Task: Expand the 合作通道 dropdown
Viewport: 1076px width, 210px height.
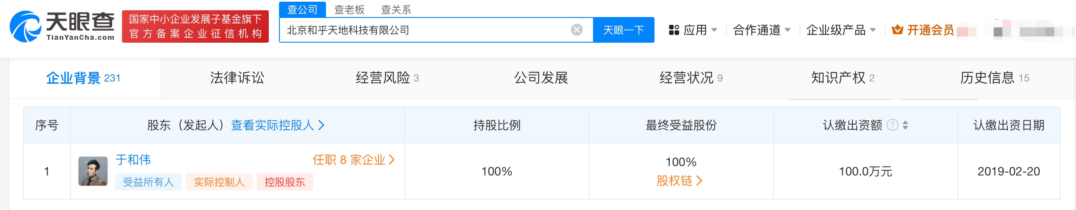Action: pyautogui.click(x=762, y=30)
